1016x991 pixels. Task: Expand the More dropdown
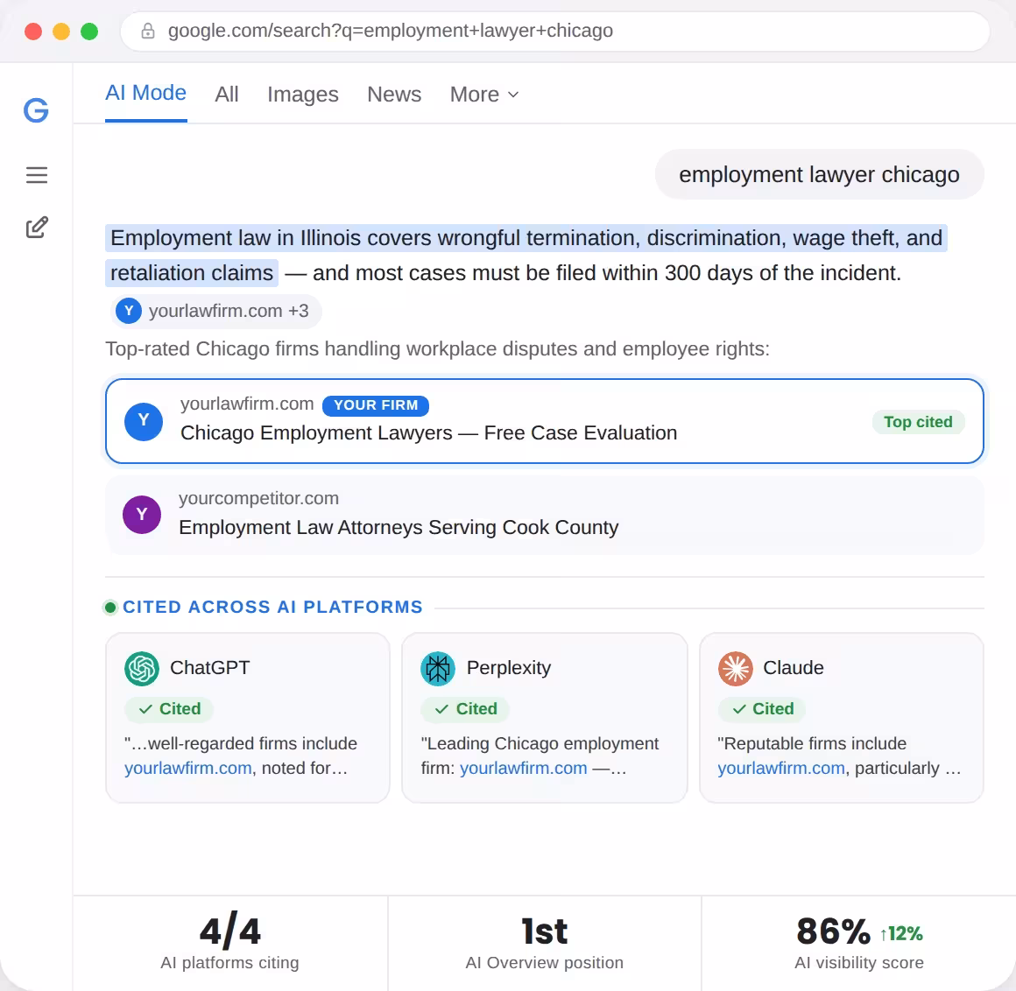[x=484, y=95]
